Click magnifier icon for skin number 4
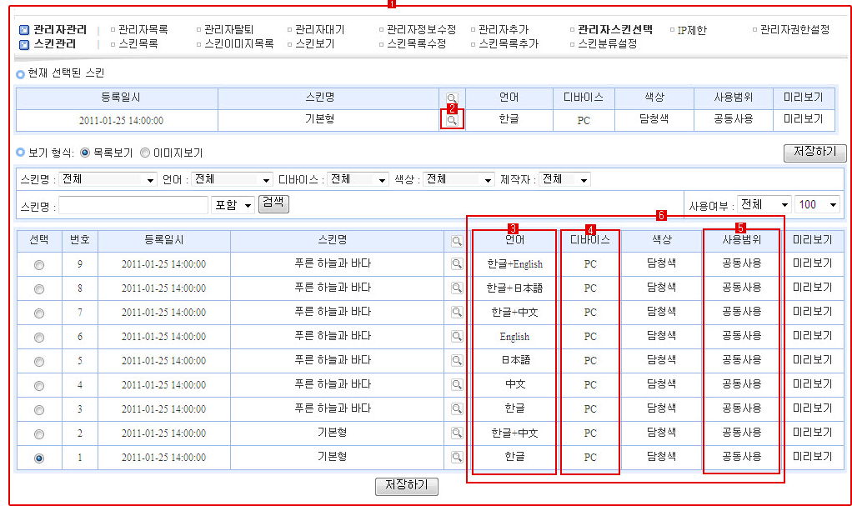This screenshot has width=852, height=506. point(457,384)
